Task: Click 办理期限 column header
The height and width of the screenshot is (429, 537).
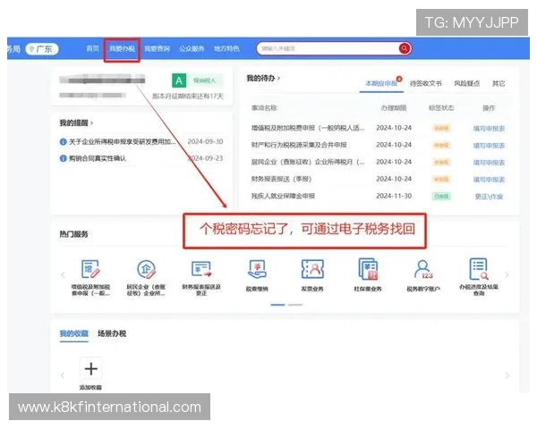Action: [394, 108]
